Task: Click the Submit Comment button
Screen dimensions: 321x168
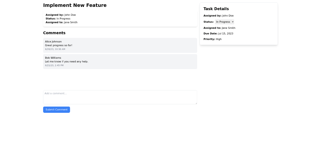Action: 56,110
